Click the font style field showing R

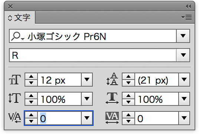pyautogui.click(x=93, y=55)
